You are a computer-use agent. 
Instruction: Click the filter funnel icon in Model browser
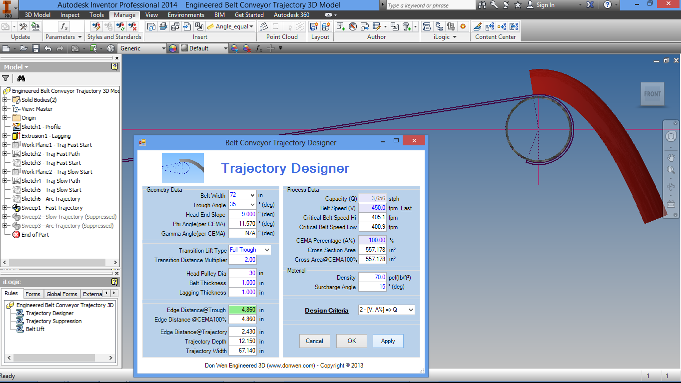(x=5, y=78)
